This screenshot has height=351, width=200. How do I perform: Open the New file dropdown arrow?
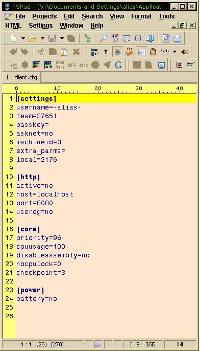point(23,38)
